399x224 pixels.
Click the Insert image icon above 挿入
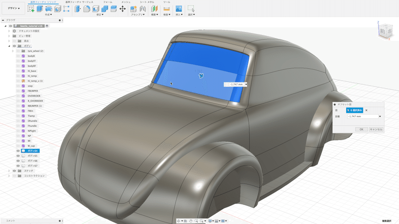click(179, 8)
